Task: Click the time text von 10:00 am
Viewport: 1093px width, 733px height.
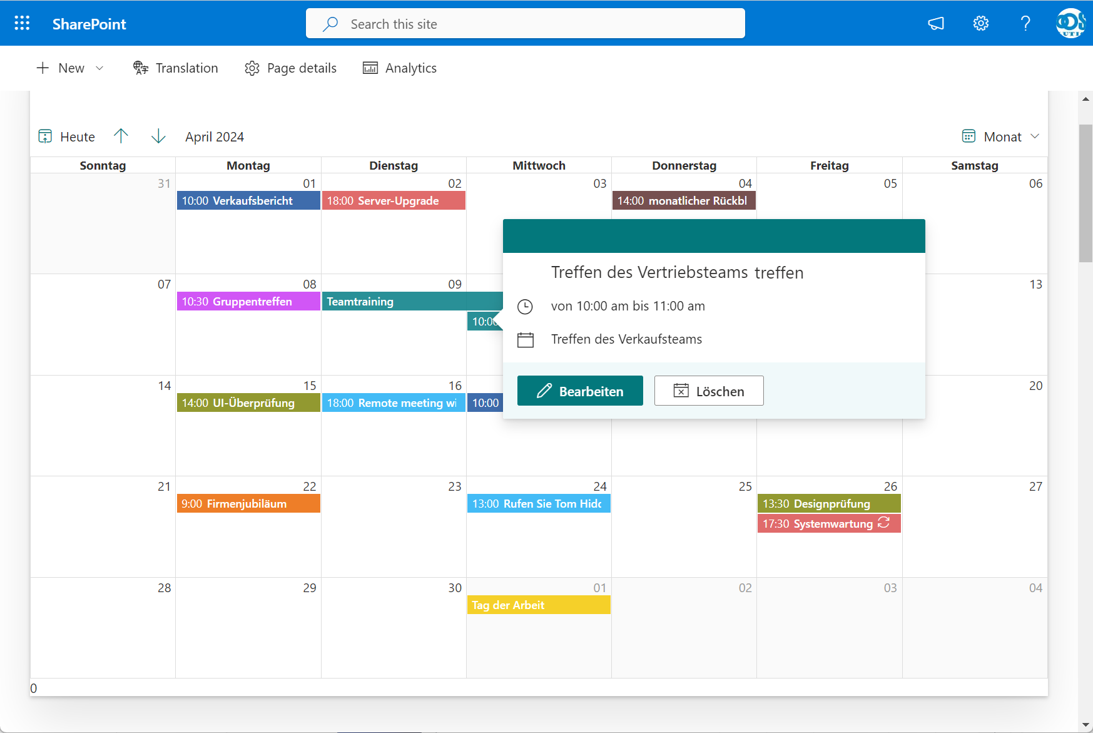Action: tap(628, 306)
